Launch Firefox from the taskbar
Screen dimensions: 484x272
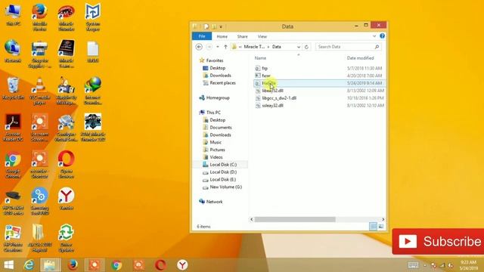pyautogui.click(x=73, y=265)
